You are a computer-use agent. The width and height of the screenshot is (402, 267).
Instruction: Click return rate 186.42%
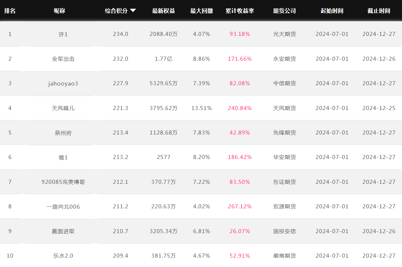[240, 157]
